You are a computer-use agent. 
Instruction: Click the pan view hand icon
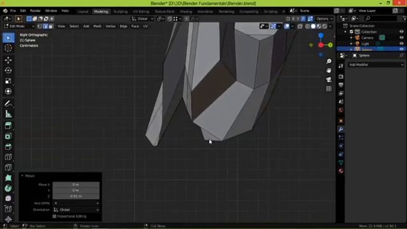(329, 71)
